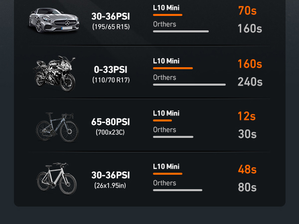The width and height of the screenshot is (299, 224).
Task: Click the orange L10 Mini bar for road bike
Action: pyautogui.click(x=162, y=120)
